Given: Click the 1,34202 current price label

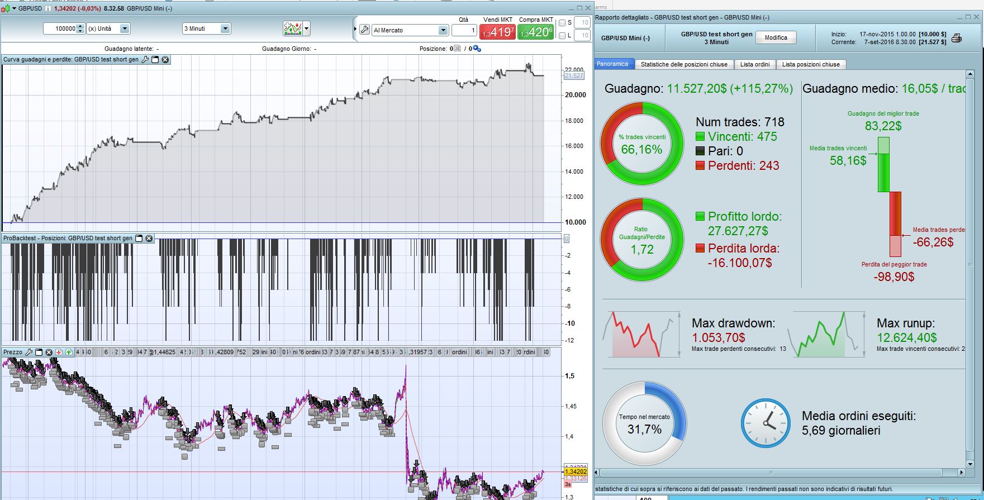Looking at the screenshot, I should tap(575, 472).
